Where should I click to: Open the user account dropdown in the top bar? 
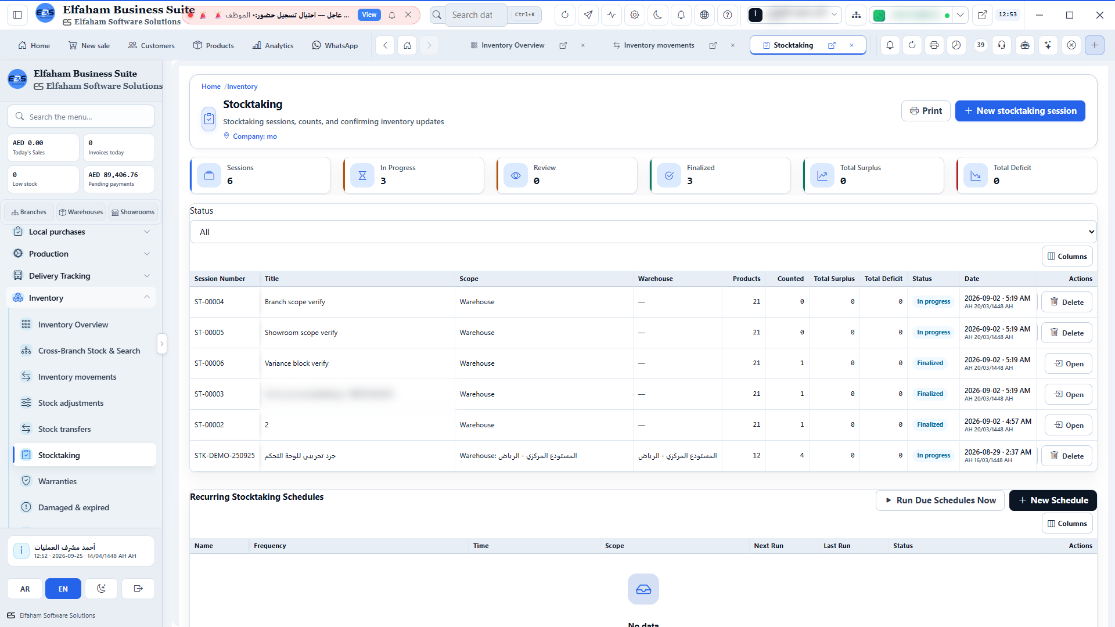click(x=794, y=15)
